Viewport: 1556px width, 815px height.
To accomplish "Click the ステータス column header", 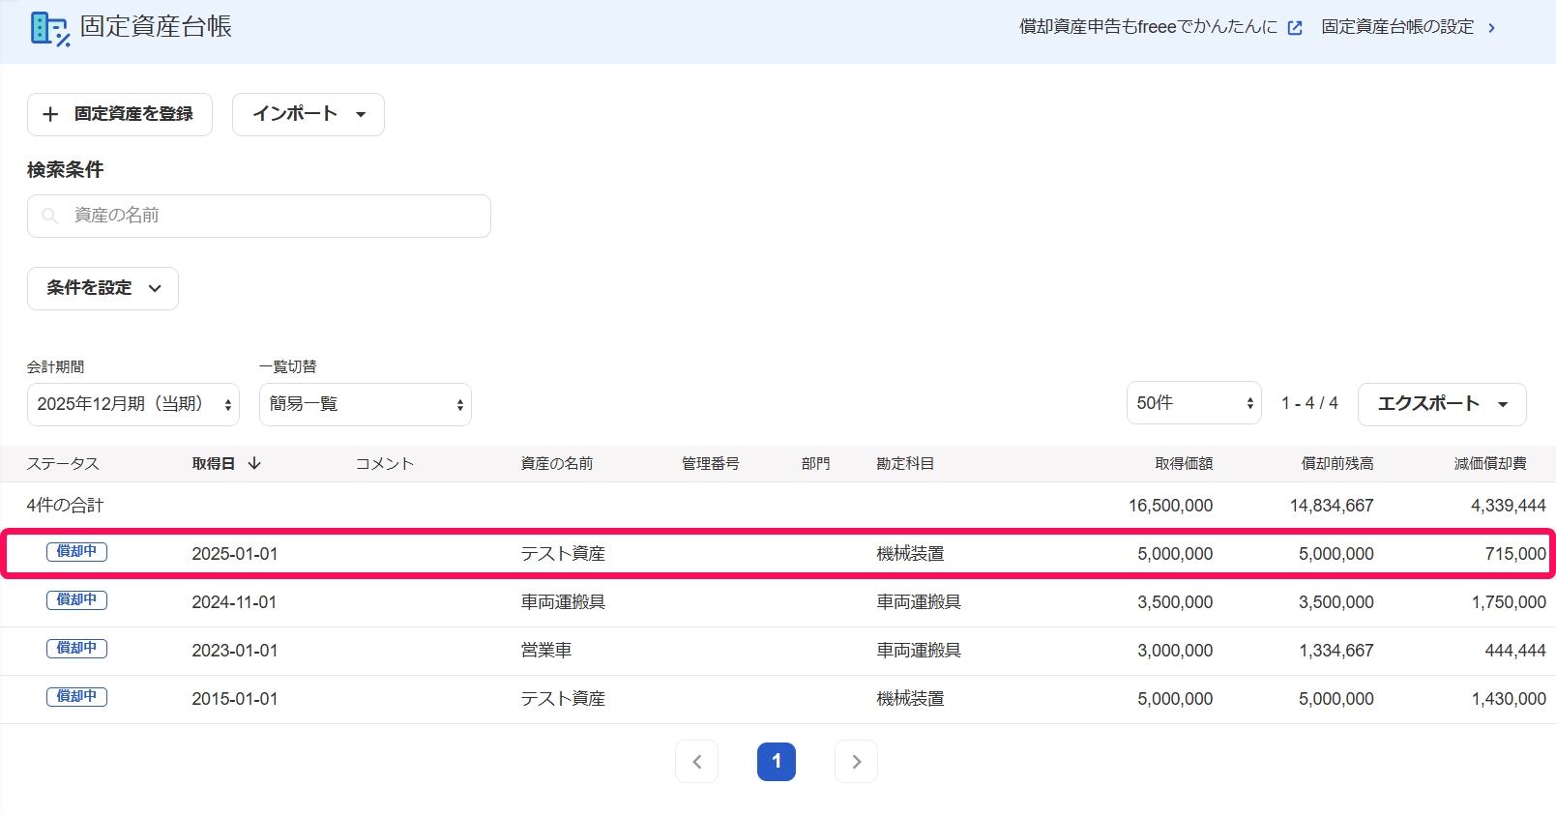I will click(x=63, y=464).
